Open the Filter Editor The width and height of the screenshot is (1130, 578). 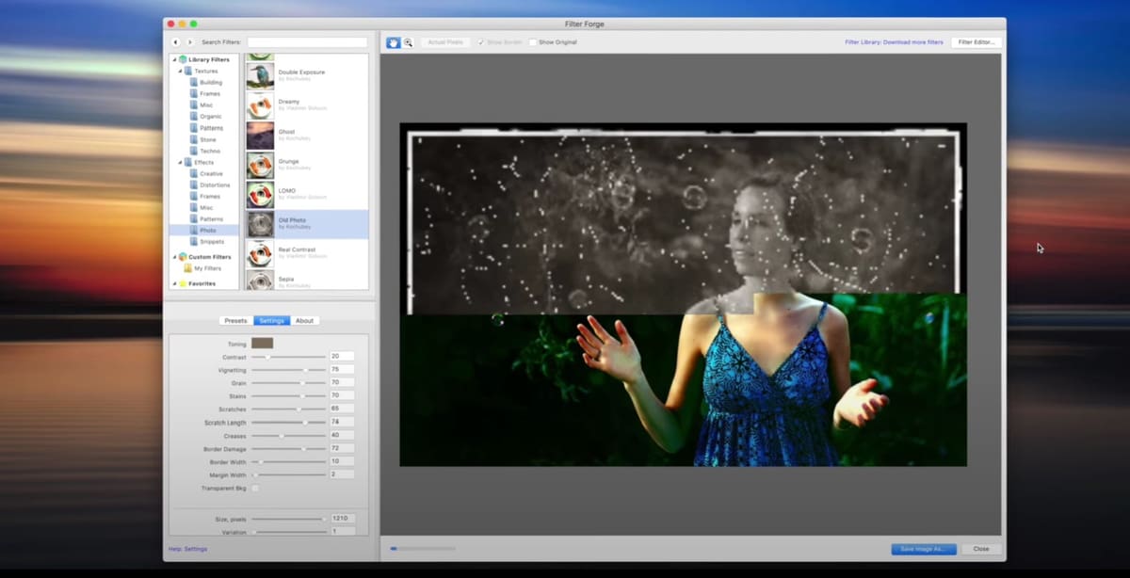click(x=977, y=42)
